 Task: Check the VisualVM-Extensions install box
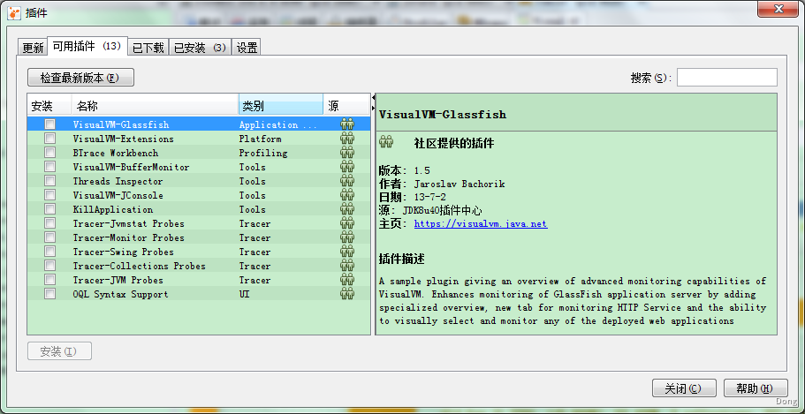49,139
